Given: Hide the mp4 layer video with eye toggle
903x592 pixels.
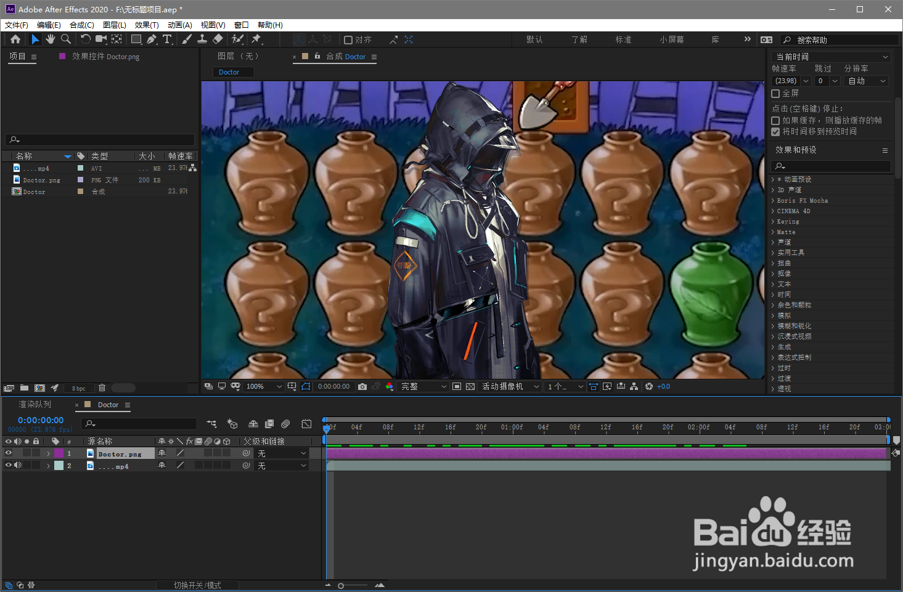Looking at the screenshot, I should coord(9,466).
